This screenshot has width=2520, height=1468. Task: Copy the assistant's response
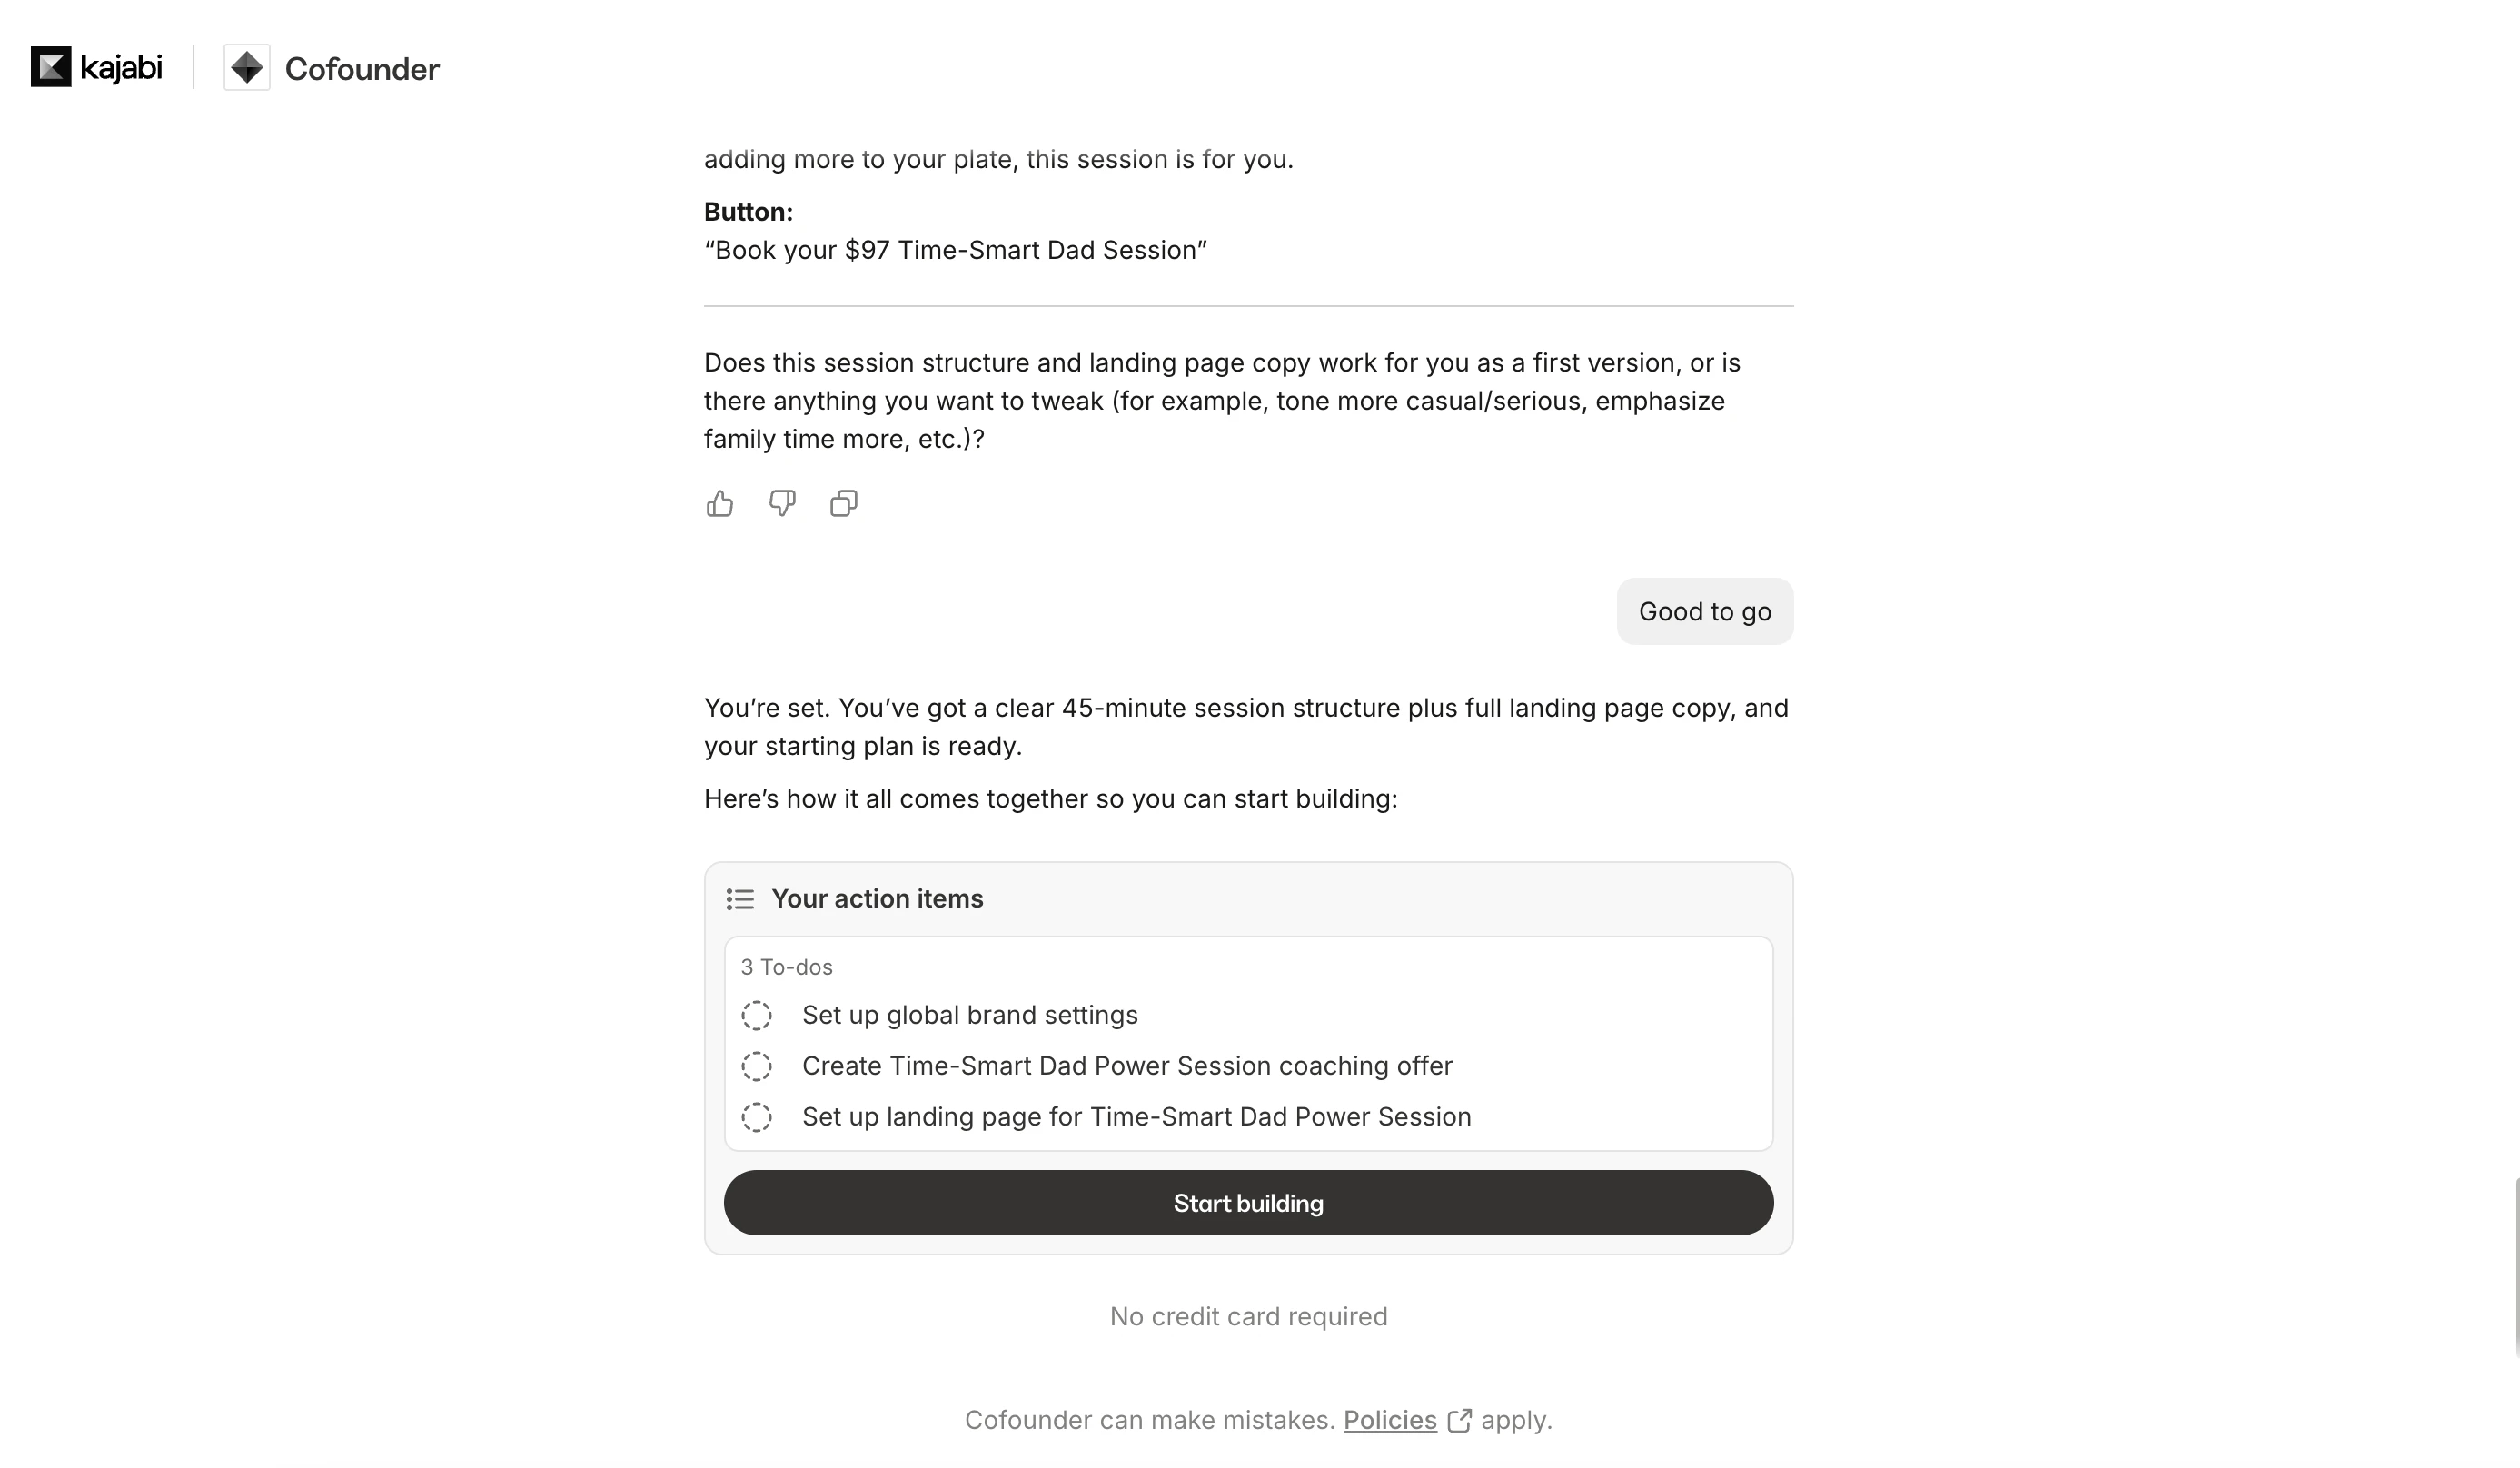click(843, 504)
